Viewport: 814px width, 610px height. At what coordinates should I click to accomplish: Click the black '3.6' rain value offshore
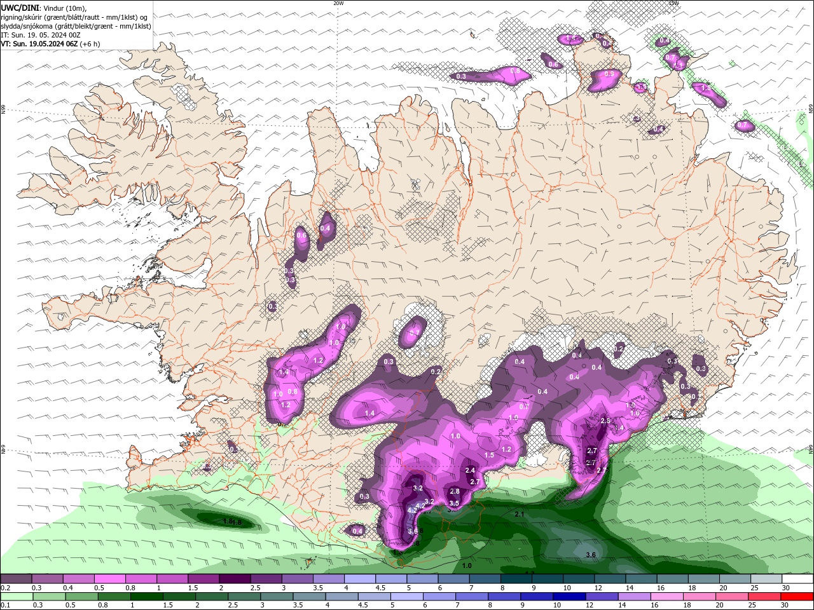click(x=590, y=555)
